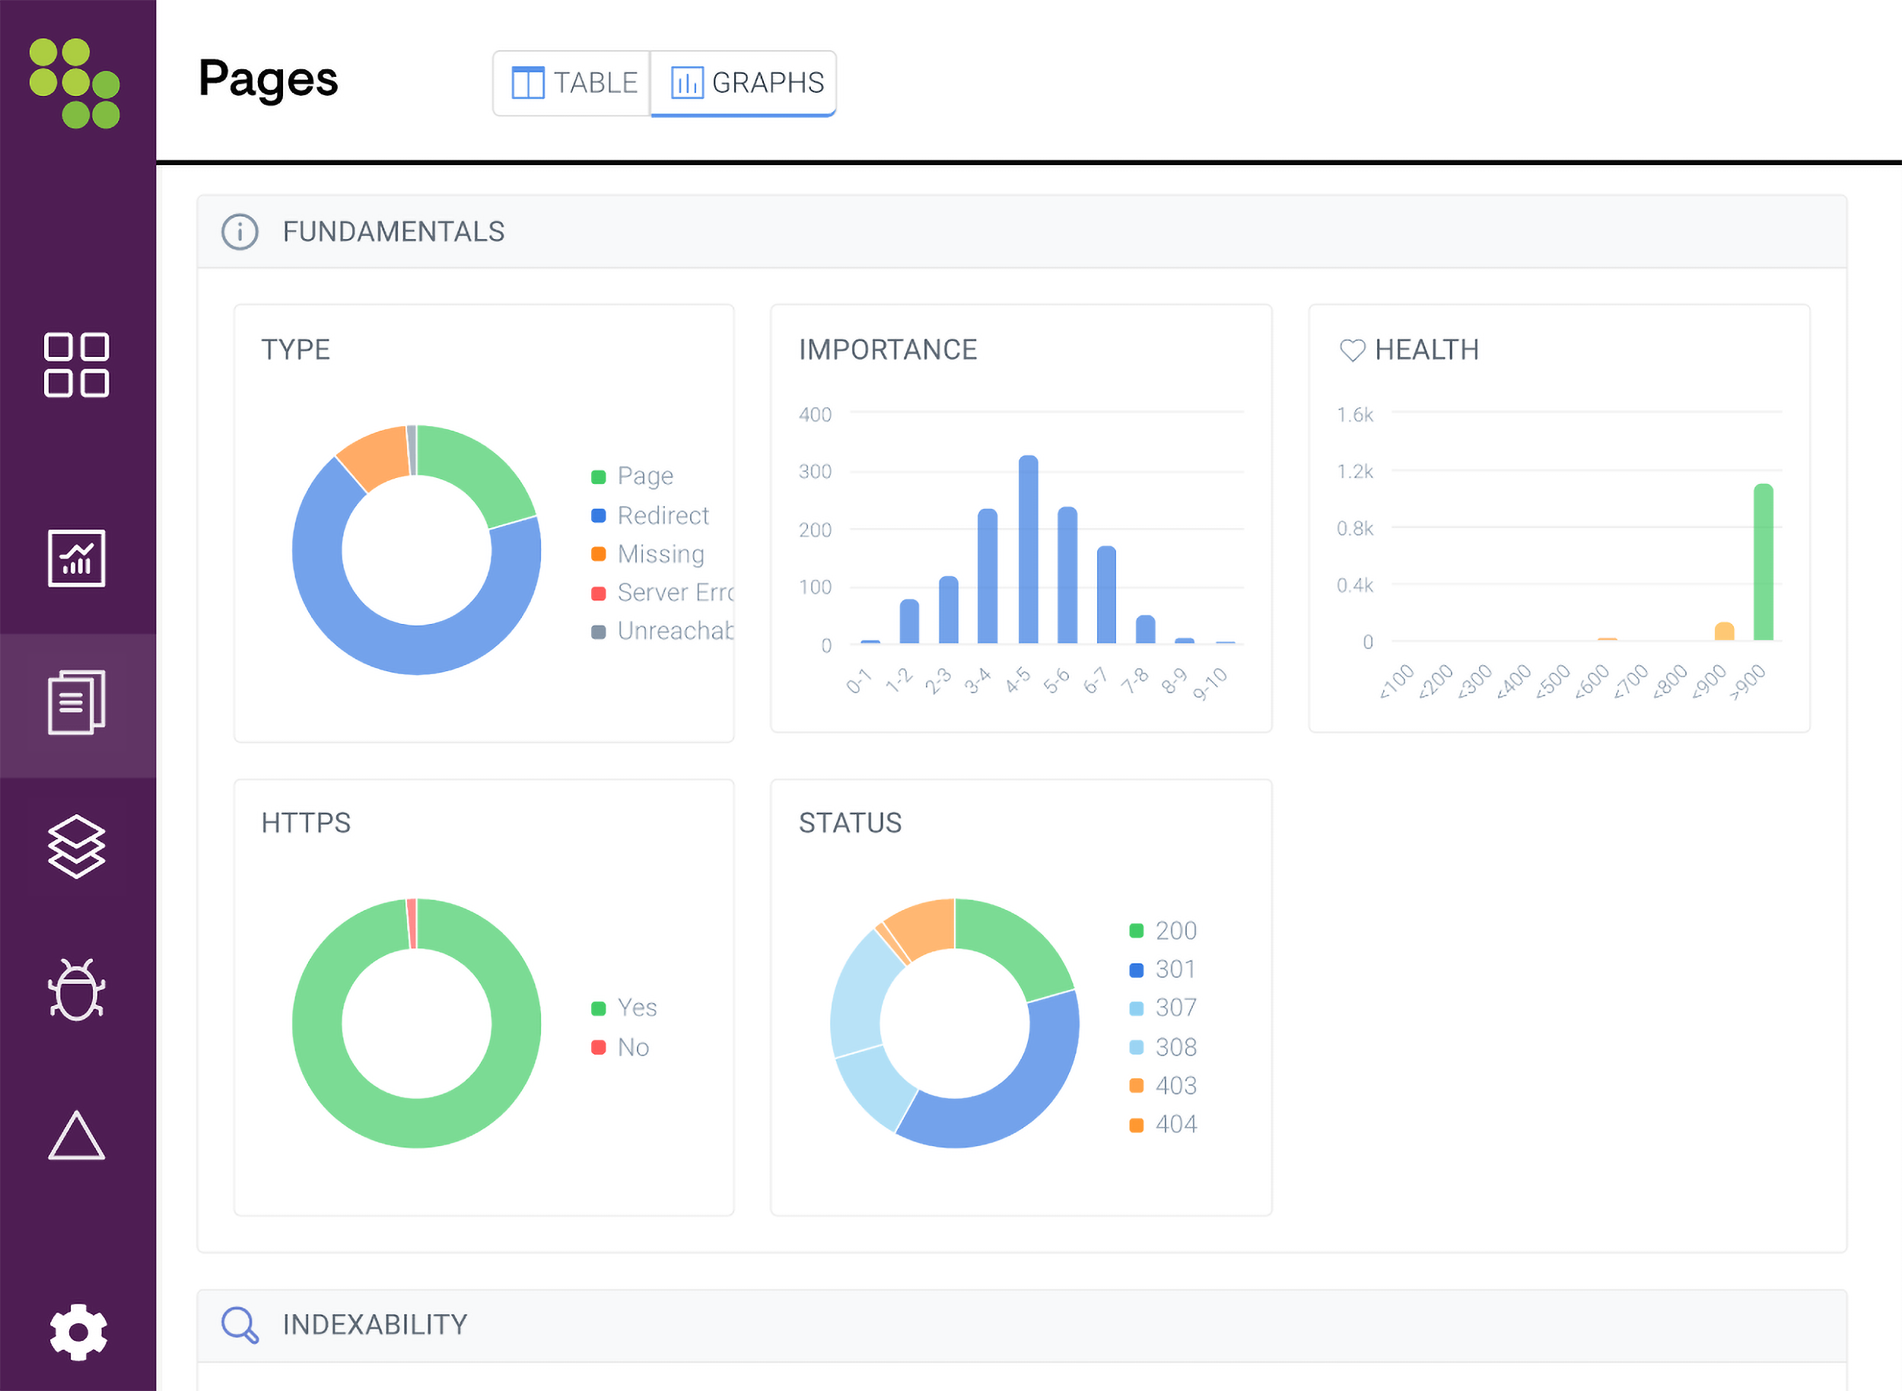
Task: Toggle the Missing legend entry
Action: tap(648, 554)
